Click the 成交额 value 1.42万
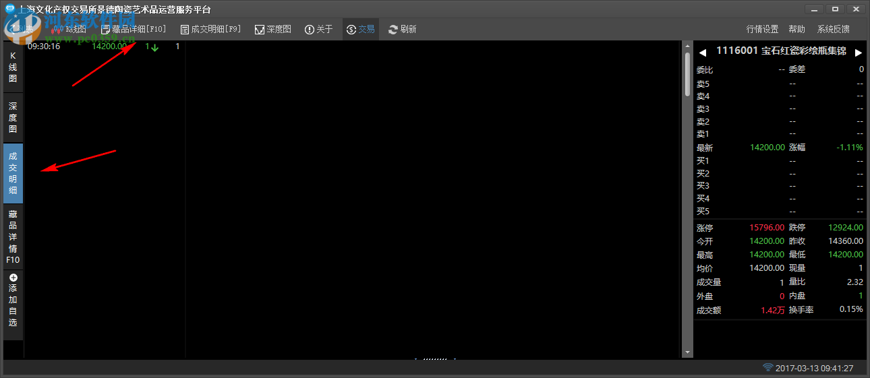The width and height of the screenshot is (870, 378). pyautogui.click(x=773, y=310)
